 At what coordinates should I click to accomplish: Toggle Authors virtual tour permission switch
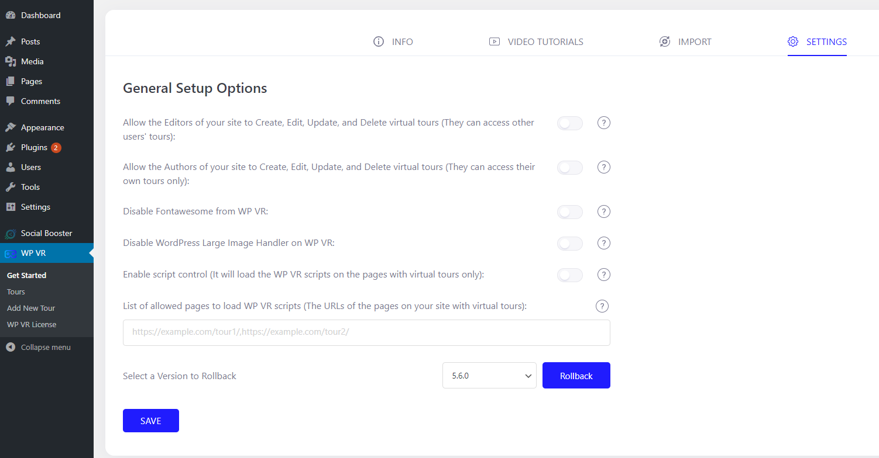click(570, 168)
